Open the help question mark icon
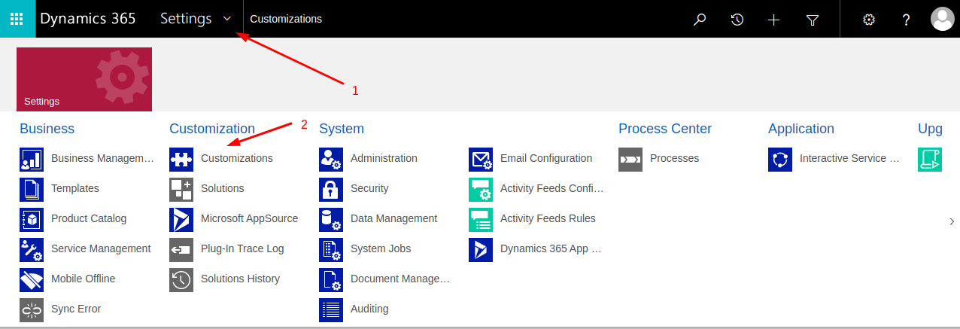The width and height of the screenshot is (960, 329). click(907, 20)
